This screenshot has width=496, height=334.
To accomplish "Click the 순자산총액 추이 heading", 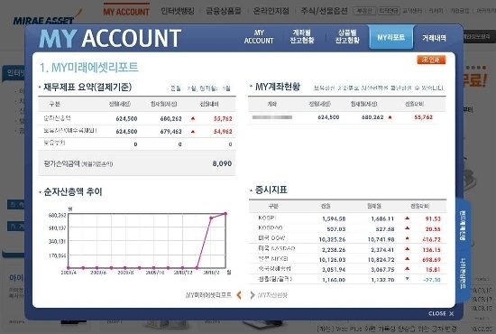I will [x=73, y=191].
